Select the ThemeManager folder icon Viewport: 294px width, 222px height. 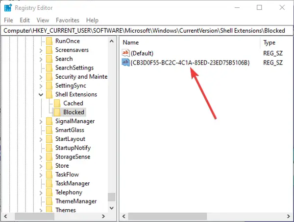click(x=49, y=201)
